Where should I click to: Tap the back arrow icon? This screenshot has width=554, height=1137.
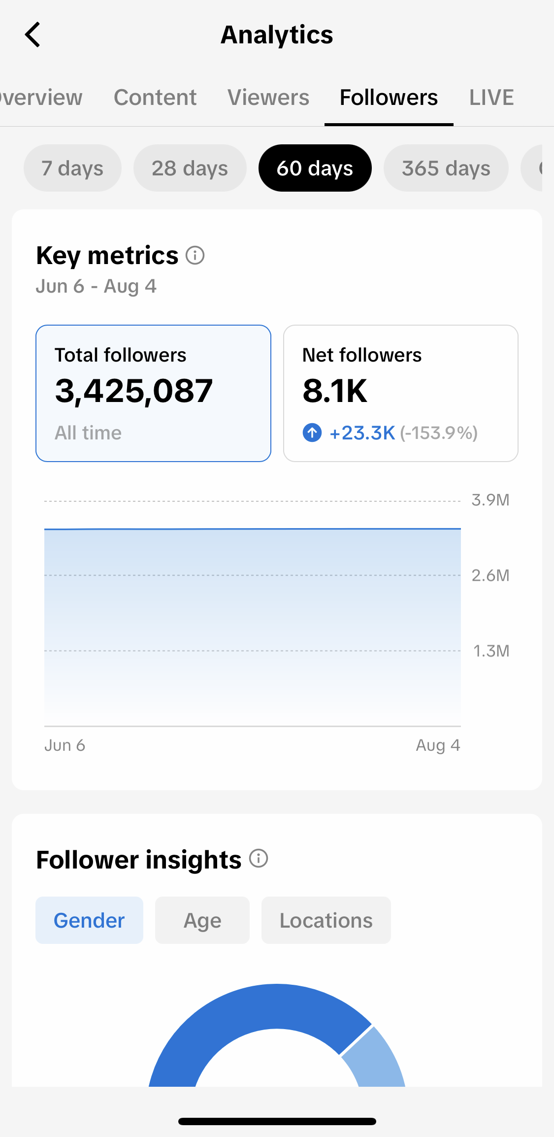33,35
